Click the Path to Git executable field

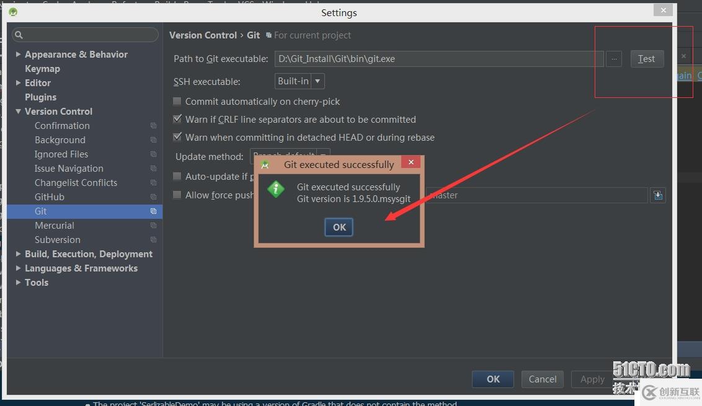click(x=439, y=59)
